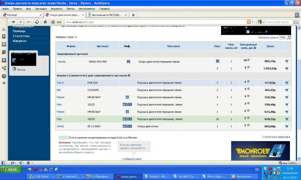Open the Помощь link in left menu

pos(19,31)
